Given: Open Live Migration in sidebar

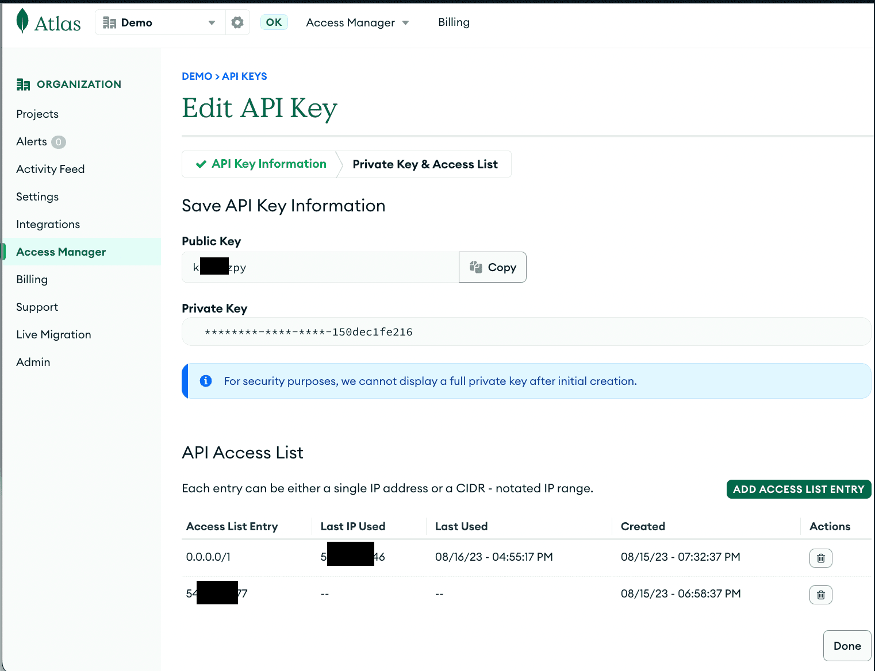Looking at the screenshot, I should (53, 334).
